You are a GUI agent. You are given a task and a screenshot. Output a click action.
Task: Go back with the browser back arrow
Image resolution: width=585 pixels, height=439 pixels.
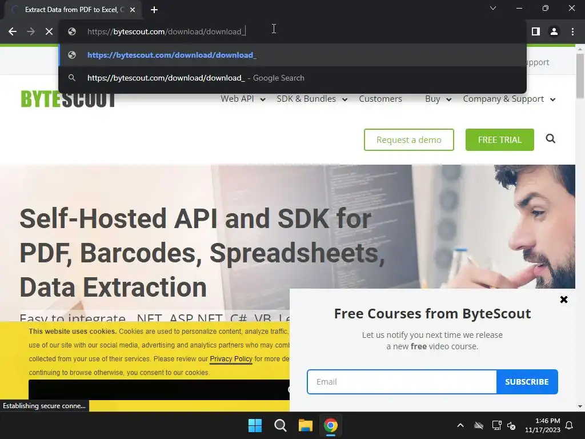coord(13,32)
